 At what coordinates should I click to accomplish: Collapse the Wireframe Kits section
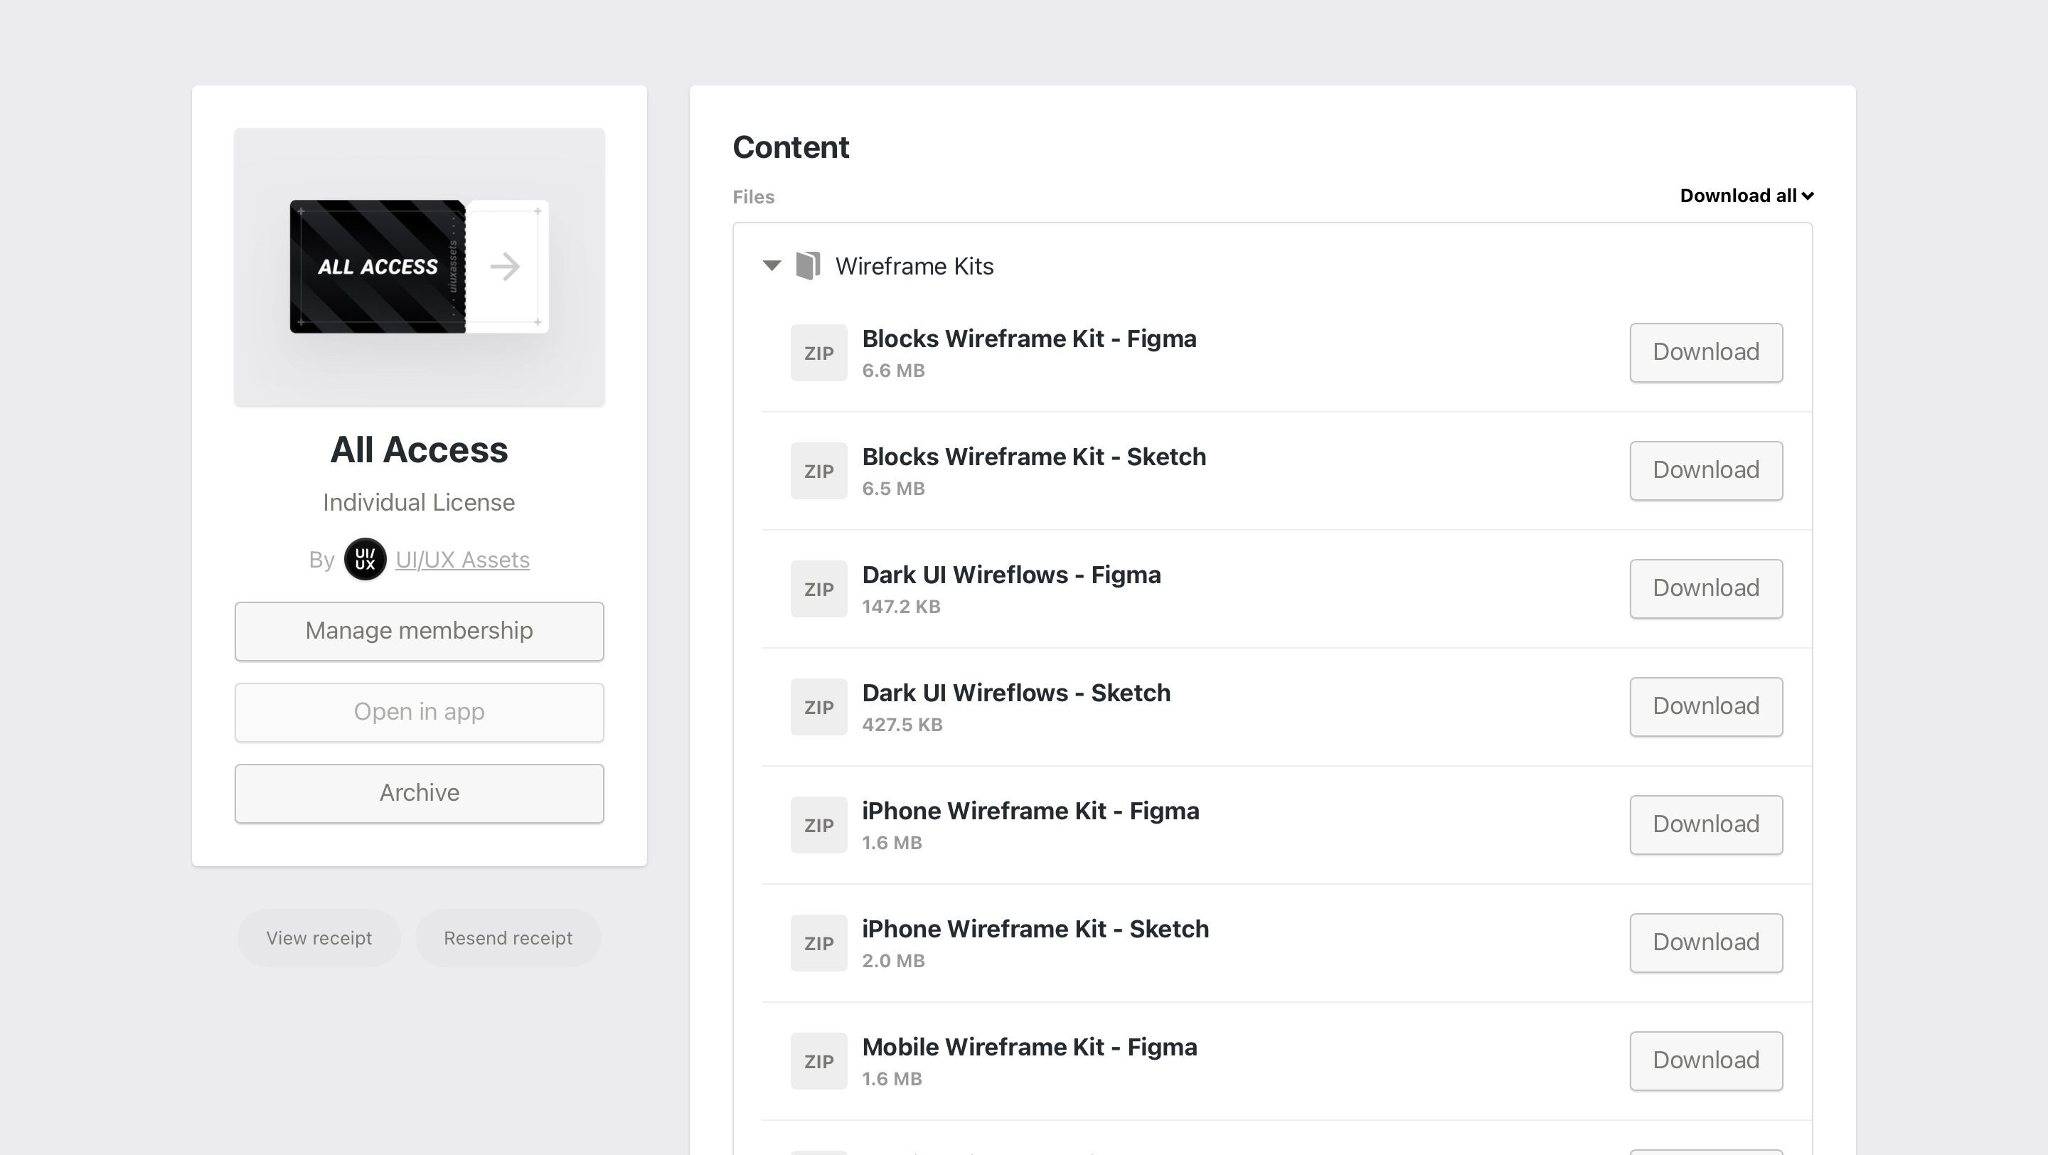(x=770, y=265)
